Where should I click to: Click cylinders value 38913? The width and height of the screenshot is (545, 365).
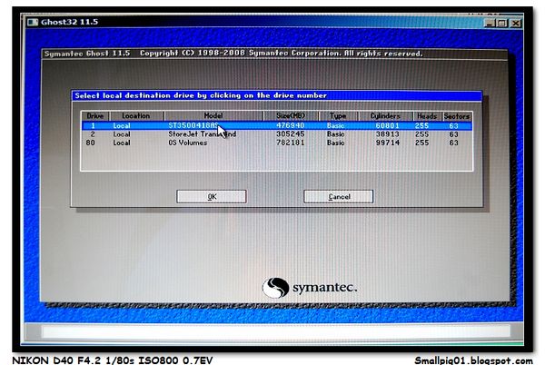coord(388,134)
